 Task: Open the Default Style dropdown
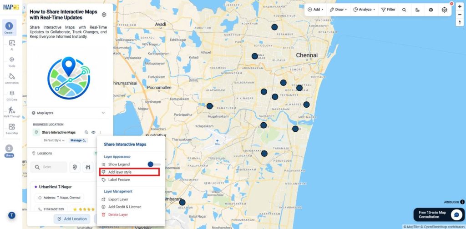(x=55, y=140)
